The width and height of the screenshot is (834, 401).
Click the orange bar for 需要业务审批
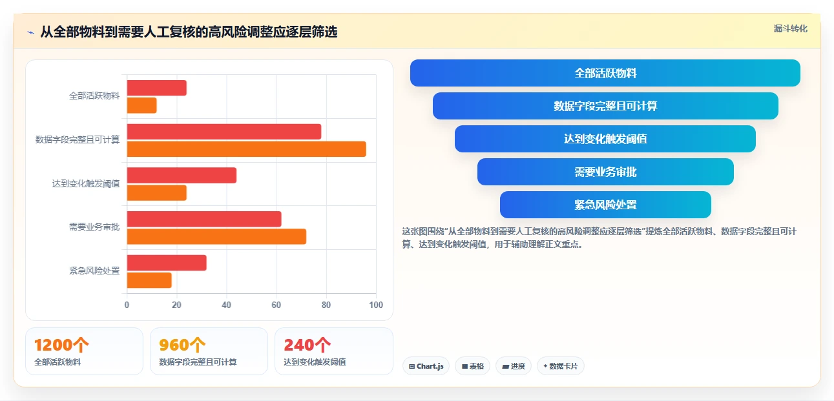pyautogui.click(x=216, y=236)
